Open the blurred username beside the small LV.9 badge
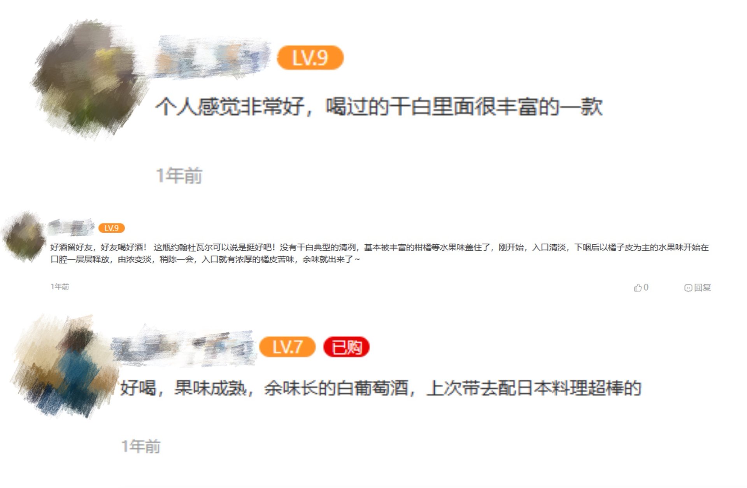The width and height of the screenshot is (747, 488). tap(71, 227)
